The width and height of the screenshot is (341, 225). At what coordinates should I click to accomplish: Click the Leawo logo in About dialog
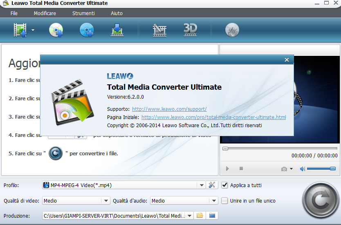(120, 76)
